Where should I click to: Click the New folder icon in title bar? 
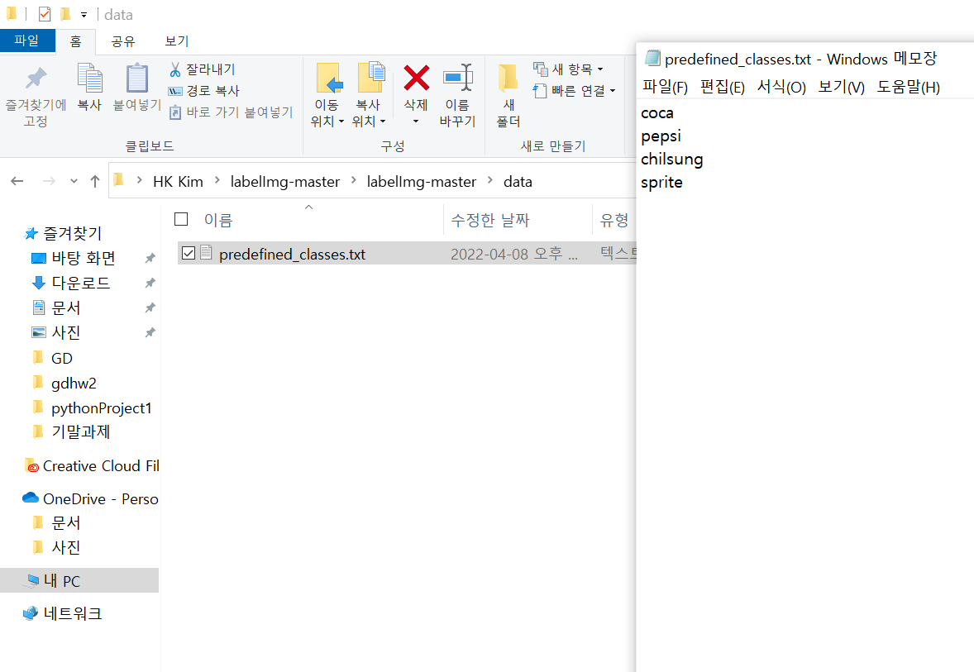[65, 14]
